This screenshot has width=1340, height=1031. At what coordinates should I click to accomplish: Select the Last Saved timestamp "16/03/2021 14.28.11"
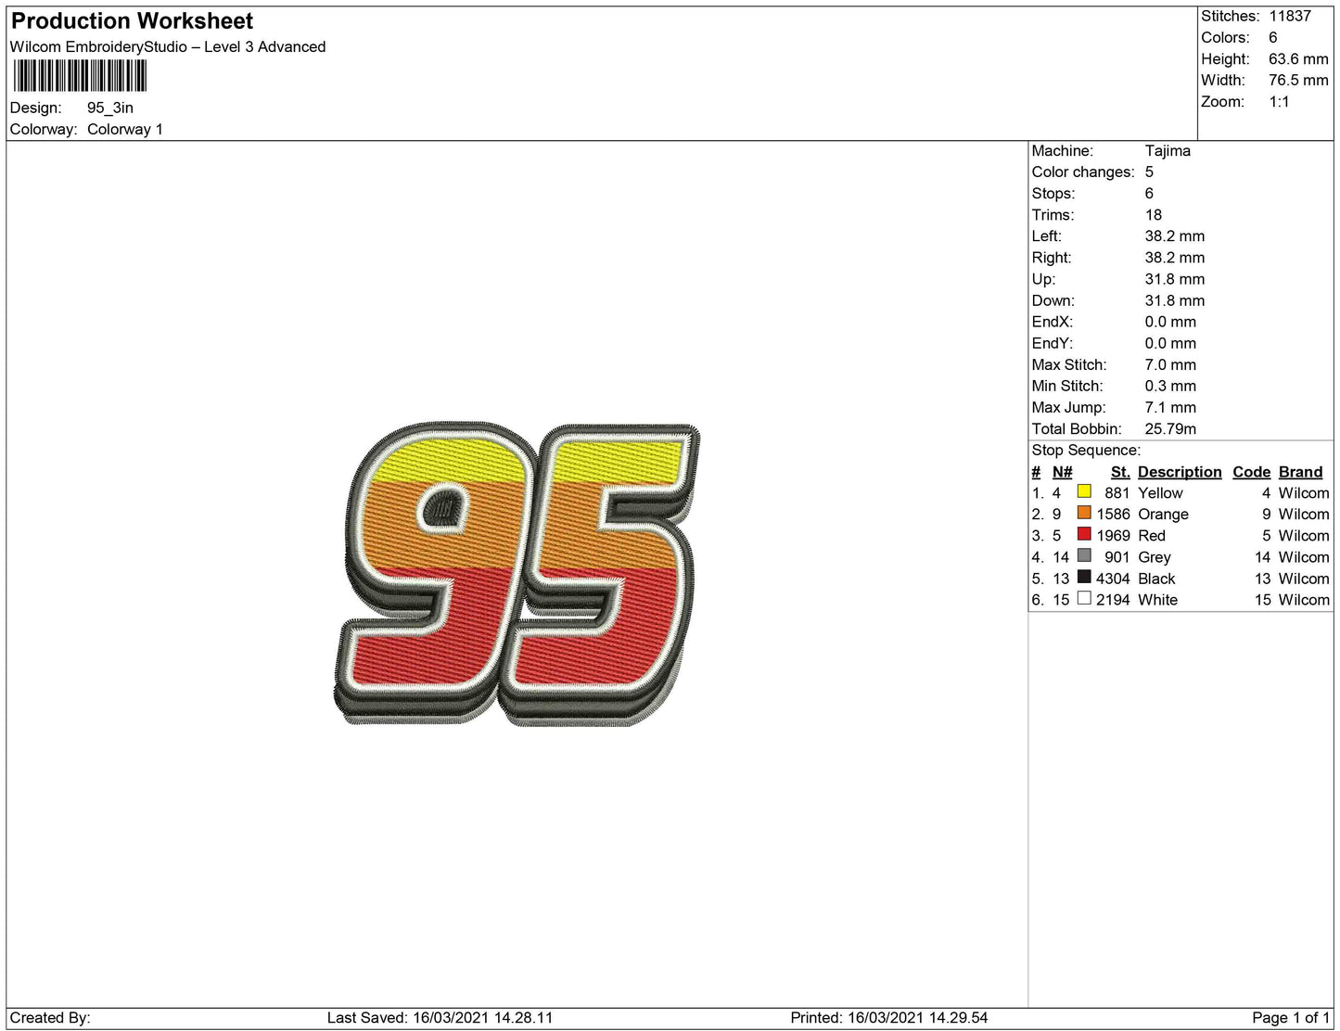[482, 1018]
